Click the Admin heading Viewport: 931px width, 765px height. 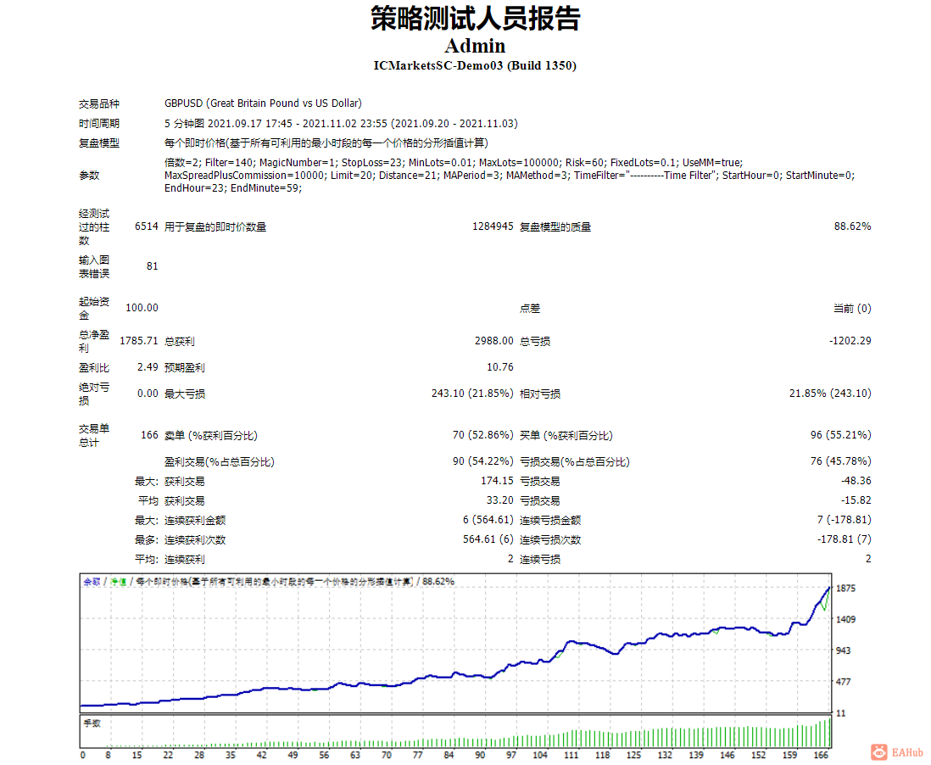pos(475,46)
